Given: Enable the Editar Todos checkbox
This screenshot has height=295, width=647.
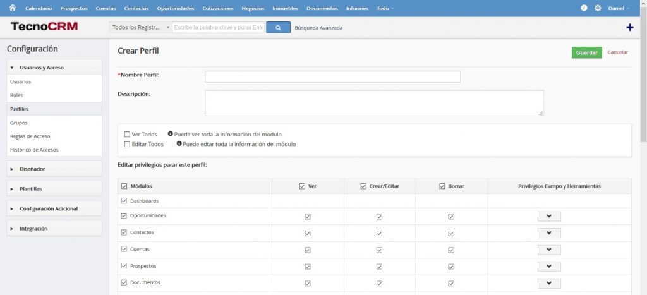Looking at the screenshot, I should point(127,144).
